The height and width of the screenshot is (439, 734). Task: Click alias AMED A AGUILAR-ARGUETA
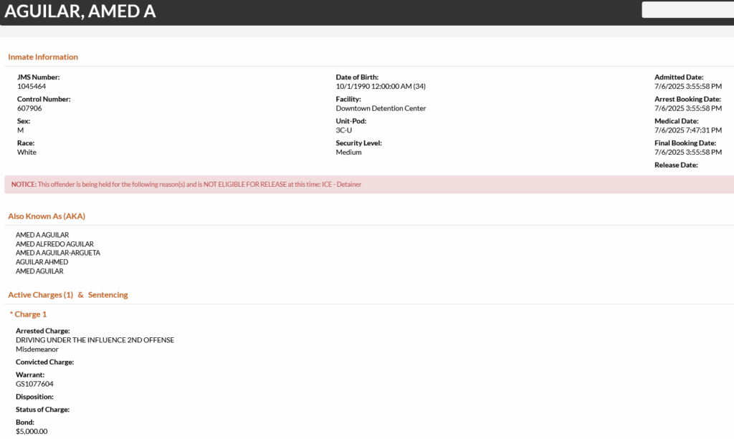58,253
